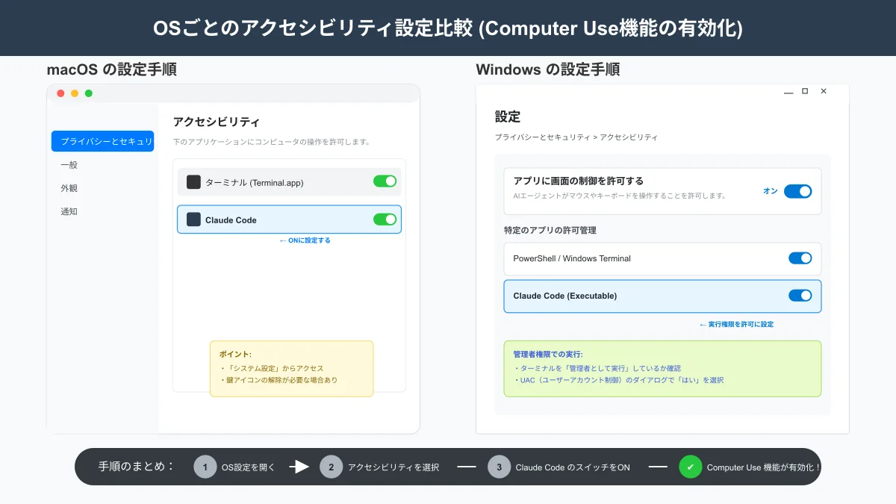Click the 手順のまとめ: label
The image size is (896, 504).
coord(137,467)
